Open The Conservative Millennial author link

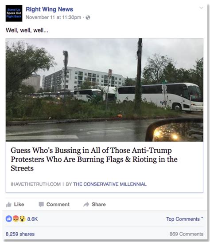coord(110,184)
